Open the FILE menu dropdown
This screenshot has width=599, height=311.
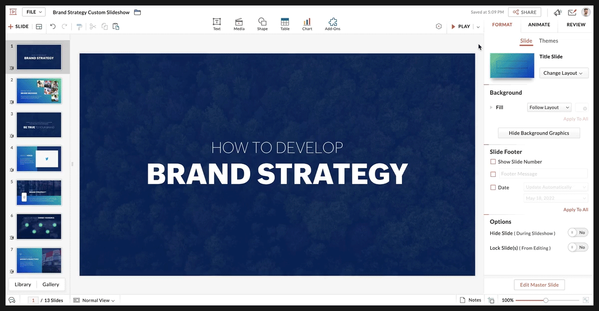(x=33, y=12)
